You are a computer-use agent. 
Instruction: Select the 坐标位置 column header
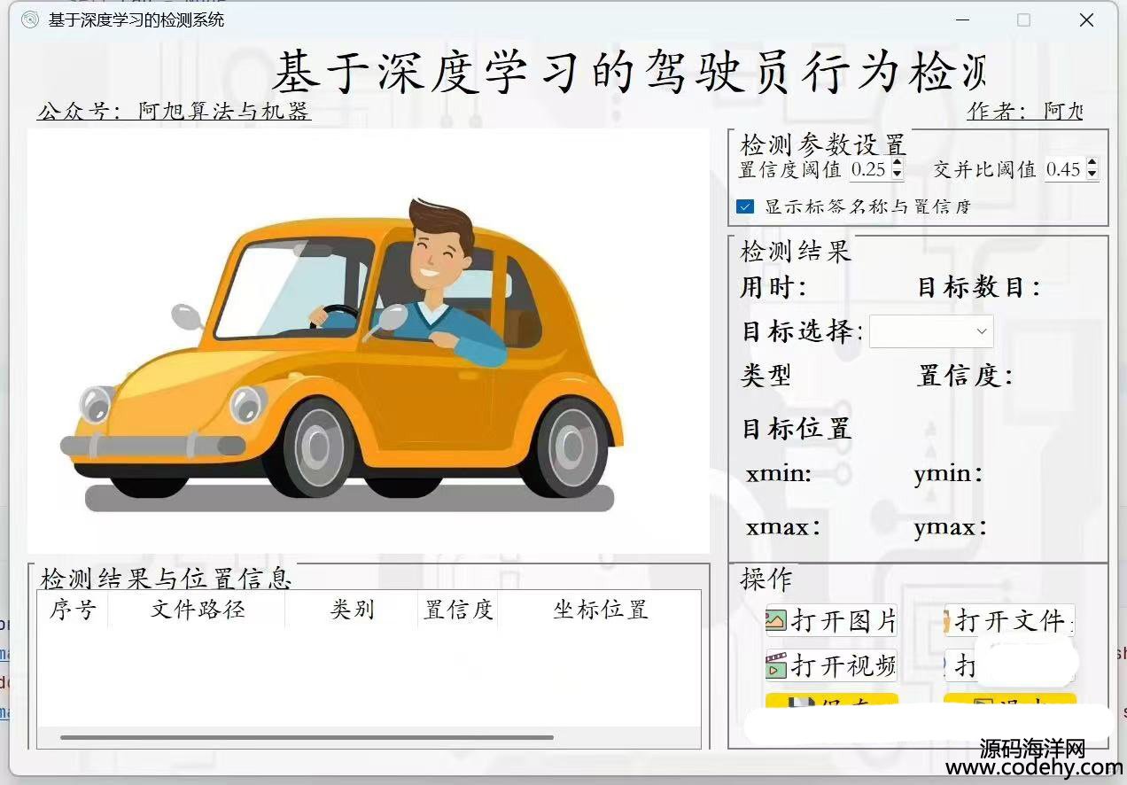(600, 610)
